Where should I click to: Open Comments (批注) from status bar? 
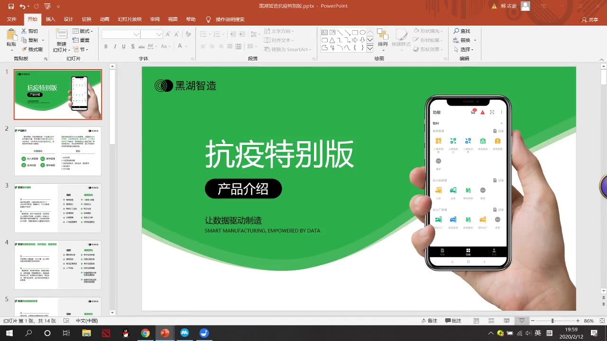tap(454, 321)
